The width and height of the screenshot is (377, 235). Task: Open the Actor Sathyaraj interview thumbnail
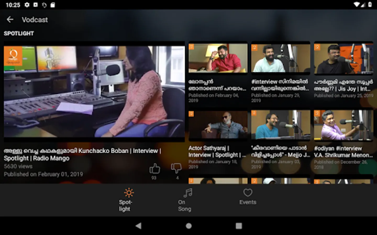tap(218, 125)
